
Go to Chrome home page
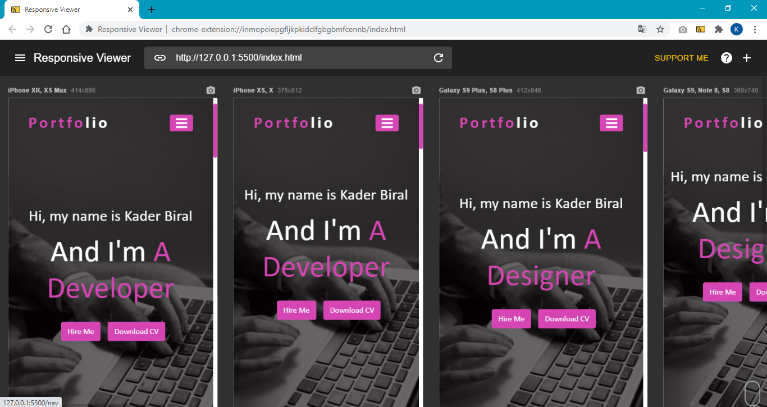click(x=66, y=29)
